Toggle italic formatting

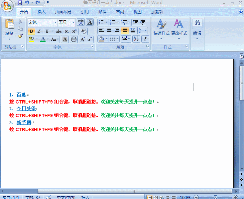tap(39, 31)
